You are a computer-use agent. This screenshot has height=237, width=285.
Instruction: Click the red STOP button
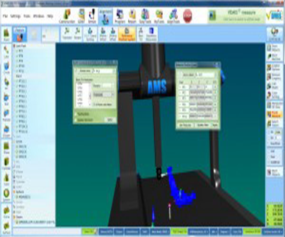click(188, 16)
